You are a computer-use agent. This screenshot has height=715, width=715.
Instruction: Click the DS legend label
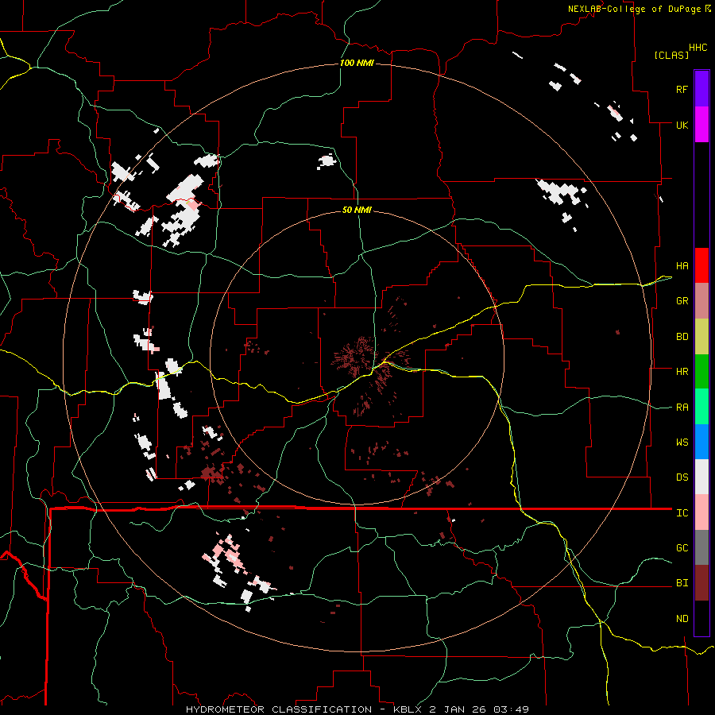[682, 477]
